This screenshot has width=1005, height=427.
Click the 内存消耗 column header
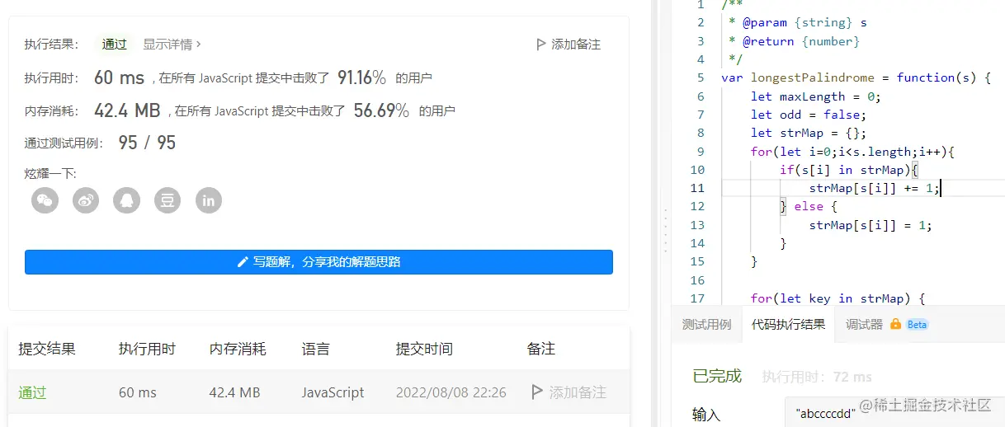click(x=238, y=349)
